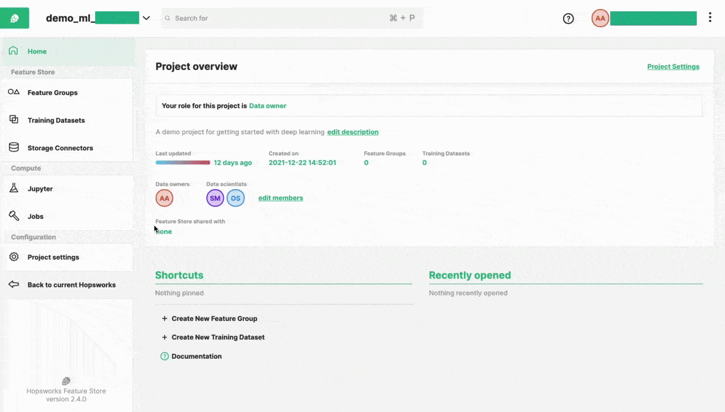Open Training Datasets section

coord(56,121)
